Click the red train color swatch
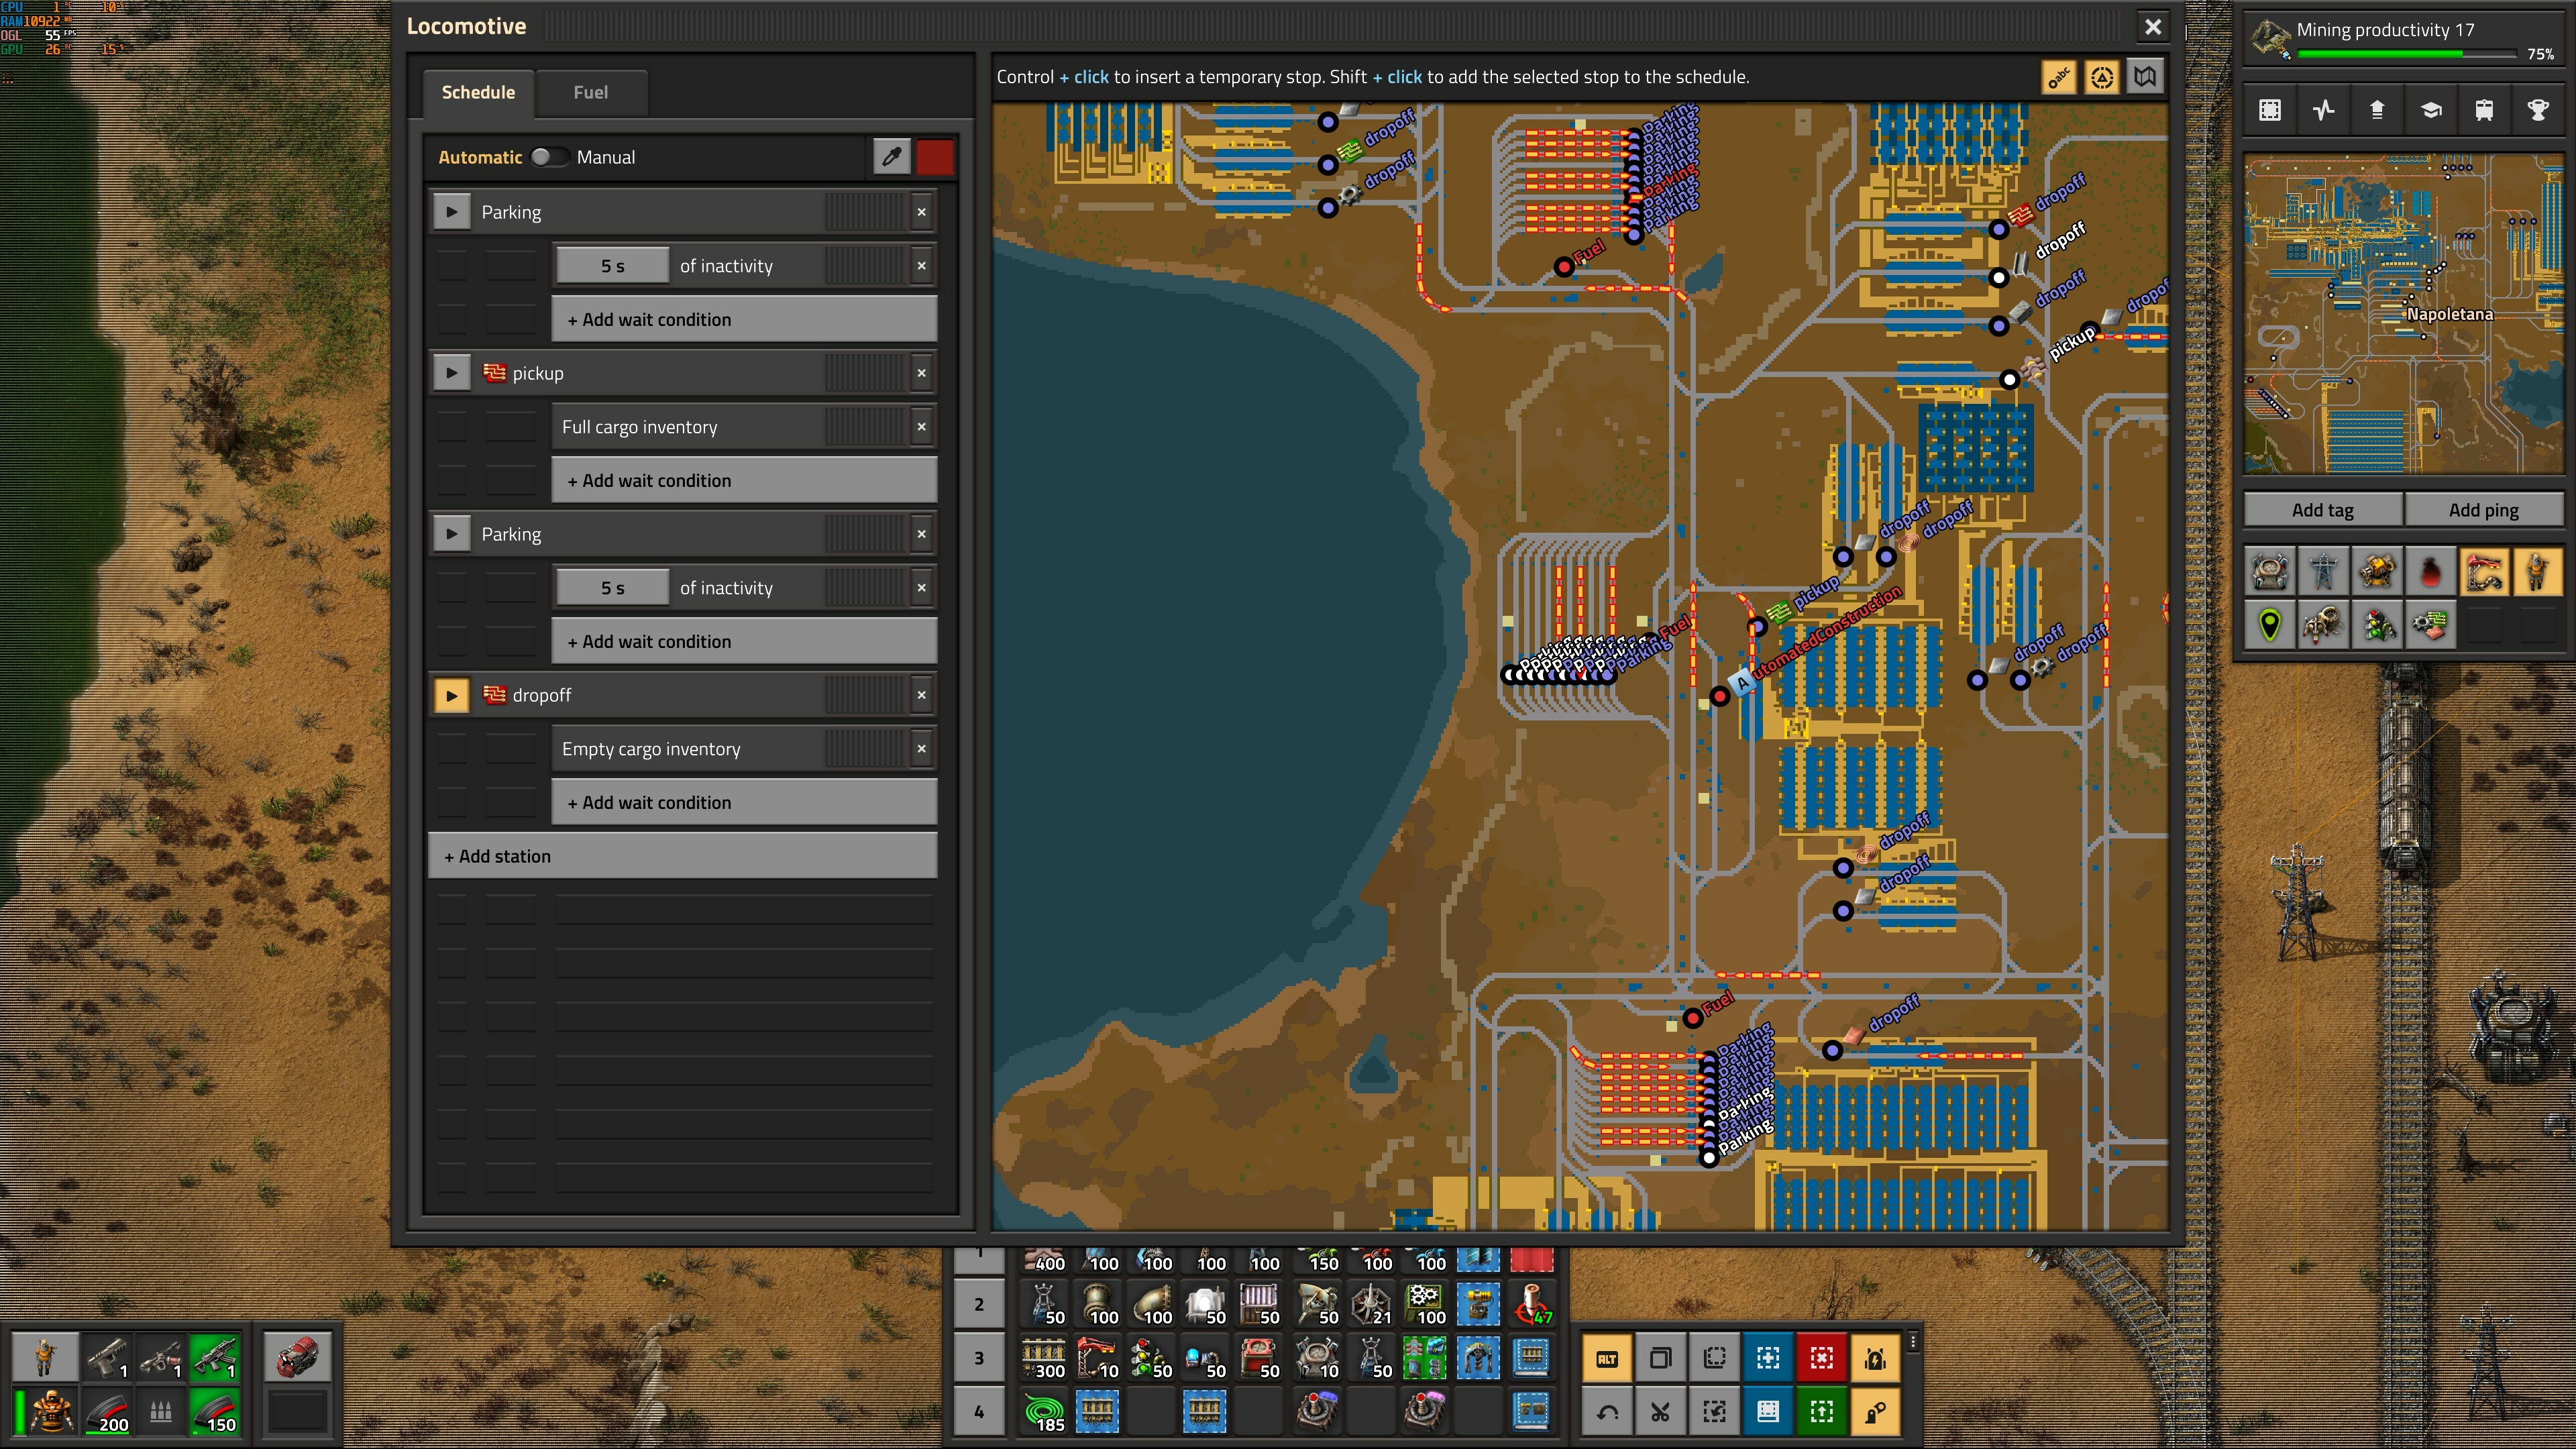The height and width of the screenshot is (1449, 2576). (935, 157)
